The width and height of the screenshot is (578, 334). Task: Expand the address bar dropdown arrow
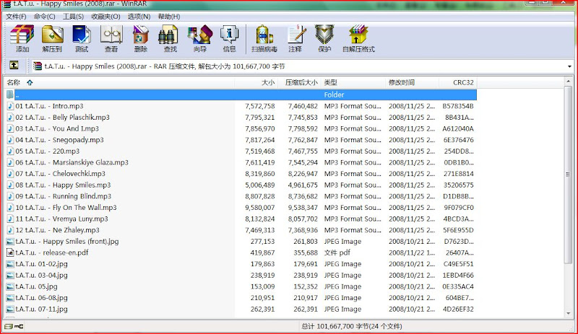click(x=569, y=66)
